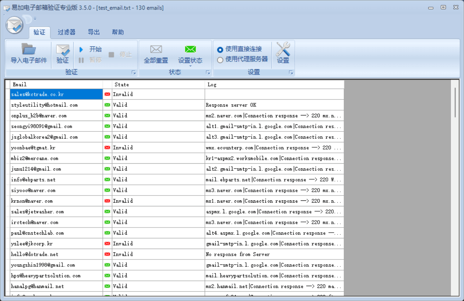The image size is (464, 301).
Task: Click the green valid icon beside styleutility@hotmail.com
Action: 107,105
